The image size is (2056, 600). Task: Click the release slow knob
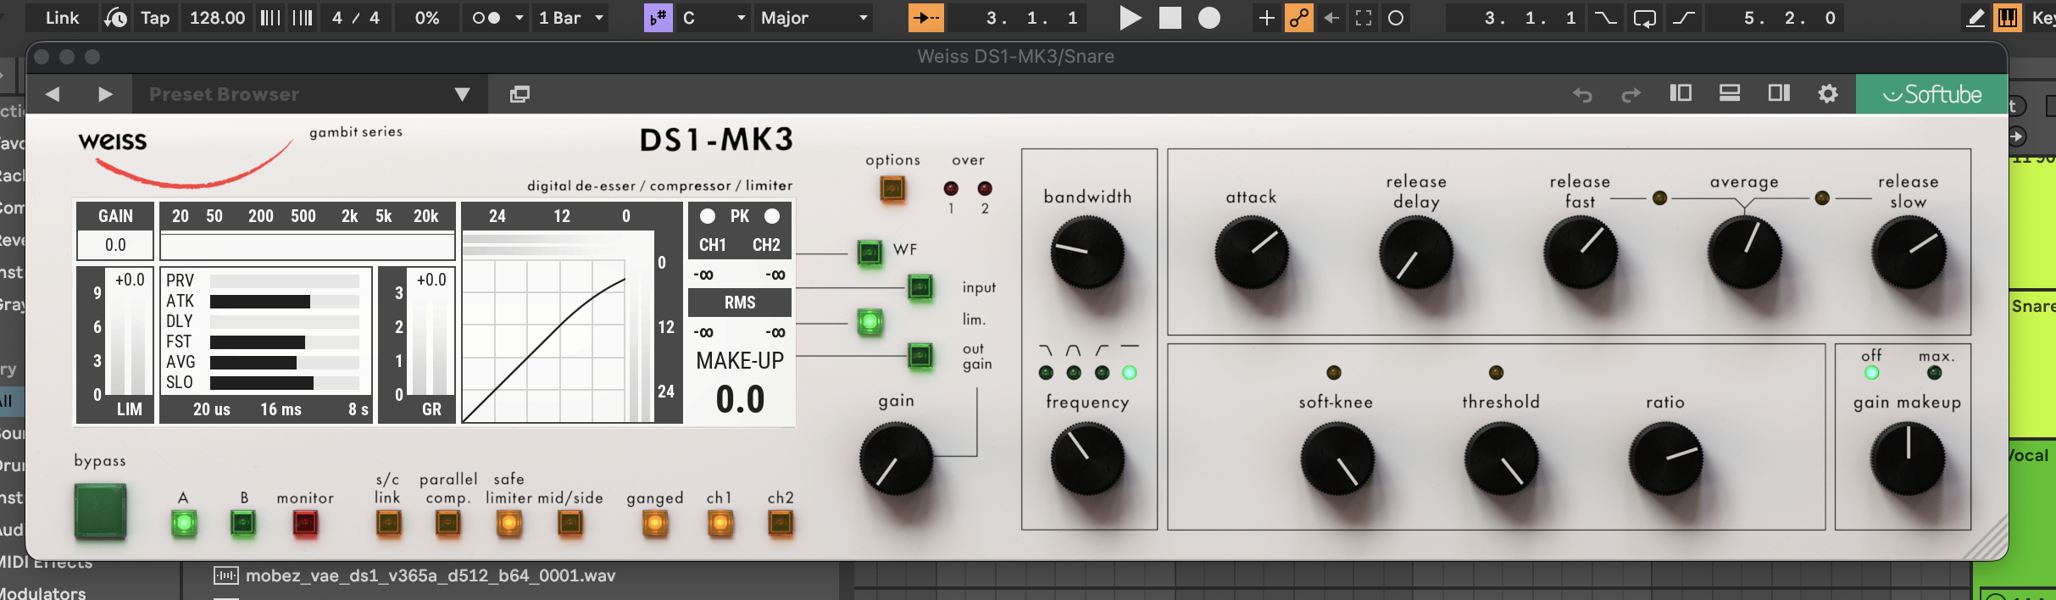(x=1909, y=252)
